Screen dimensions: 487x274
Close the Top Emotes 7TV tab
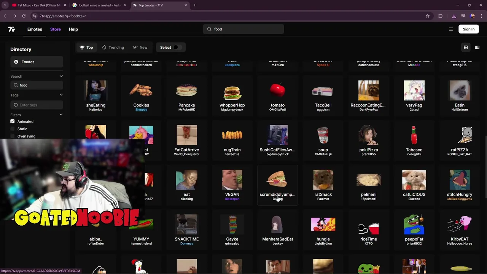click(186, 5)
